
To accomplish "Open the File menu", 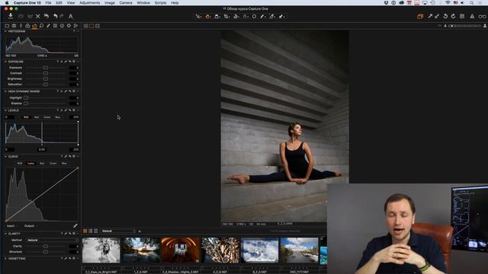I will point(48,3).
